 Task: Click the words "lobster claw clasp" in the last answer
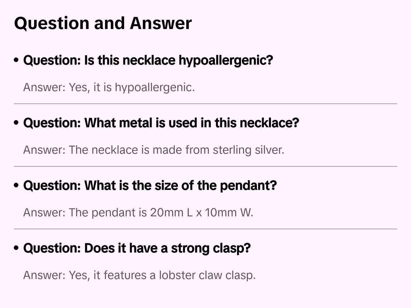[x=207, y=275]
